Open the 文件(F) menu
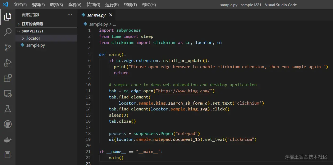This screenshot has width=333, height=165. coord(20,5)
